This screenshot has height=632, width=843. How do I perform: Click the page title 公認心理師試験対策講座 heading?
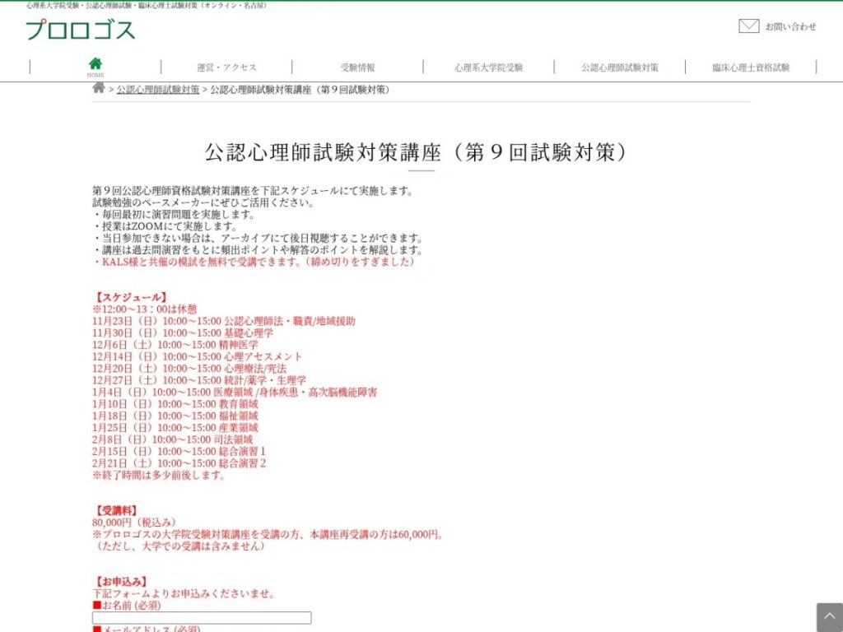pyautogui.click(x=416, y=152)
